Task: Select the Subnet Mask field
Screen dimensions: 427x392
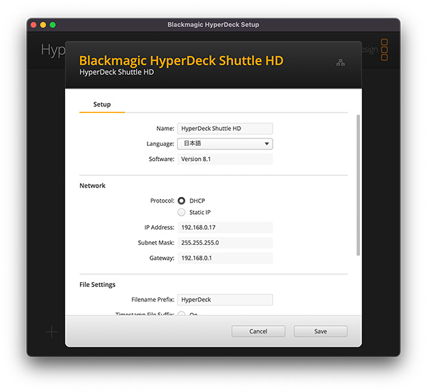Action: [x=225, y=243]
